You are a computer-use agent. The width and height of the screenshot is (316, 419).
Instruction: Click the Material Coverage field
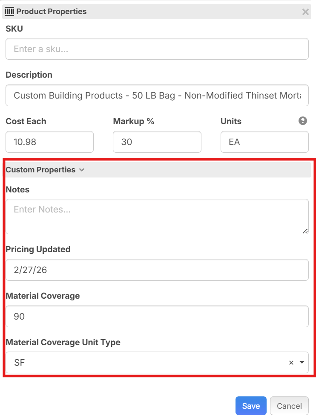click(x=157, y=317)
